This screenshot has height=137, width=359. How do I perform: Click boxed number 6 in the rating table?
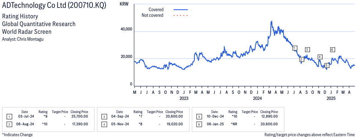click(x=199, y=124)
